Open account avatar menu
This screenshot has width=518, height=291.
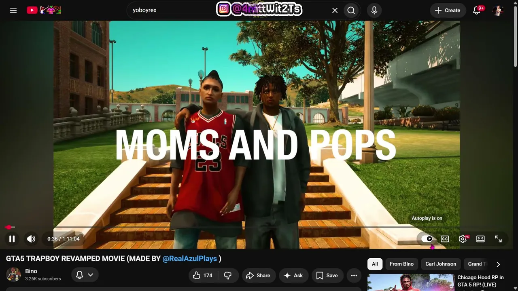(498, 11)
